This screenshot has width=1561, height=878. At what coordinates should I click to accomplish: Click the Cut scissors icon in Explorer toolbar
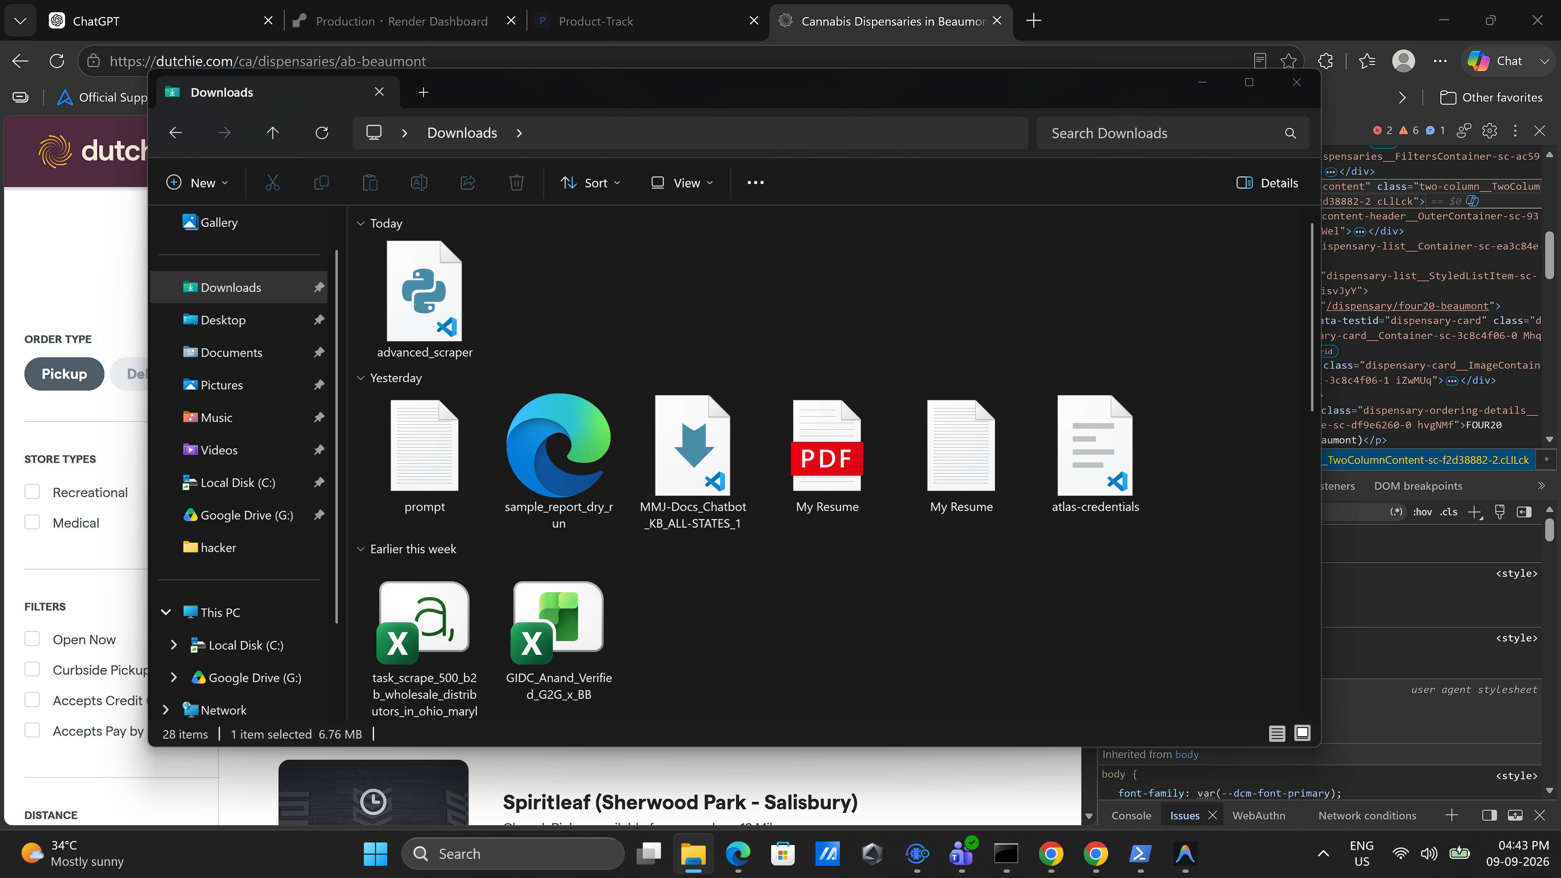point(272,183)
